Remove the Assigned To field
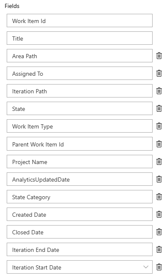Image resolution: width=166 pixels, height=277 pixels. coord(159,73)
